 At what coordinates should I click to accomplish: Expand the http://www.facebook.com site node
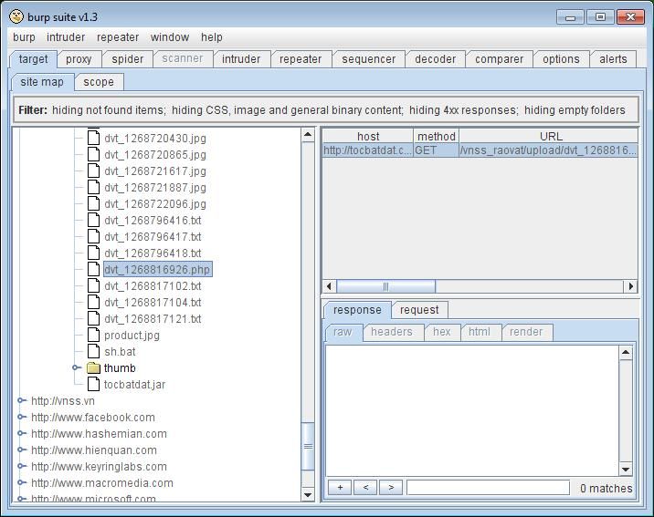[x=22, y=418]
